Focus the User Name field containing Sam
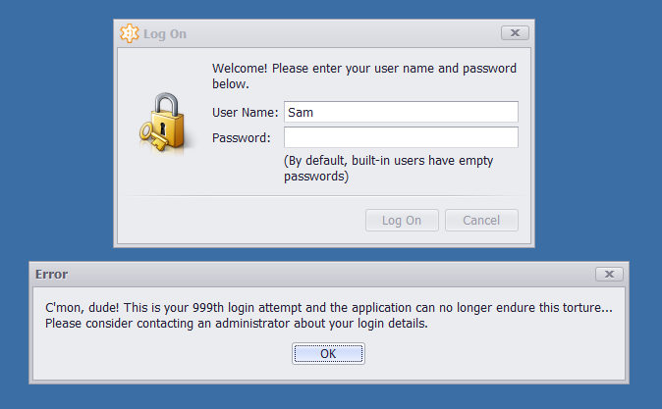 tap(401, 113)
